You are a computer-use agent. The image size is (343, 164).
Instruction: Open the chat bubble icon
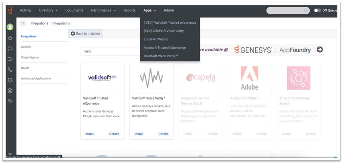pyautogui.click(x=10, y=48)
